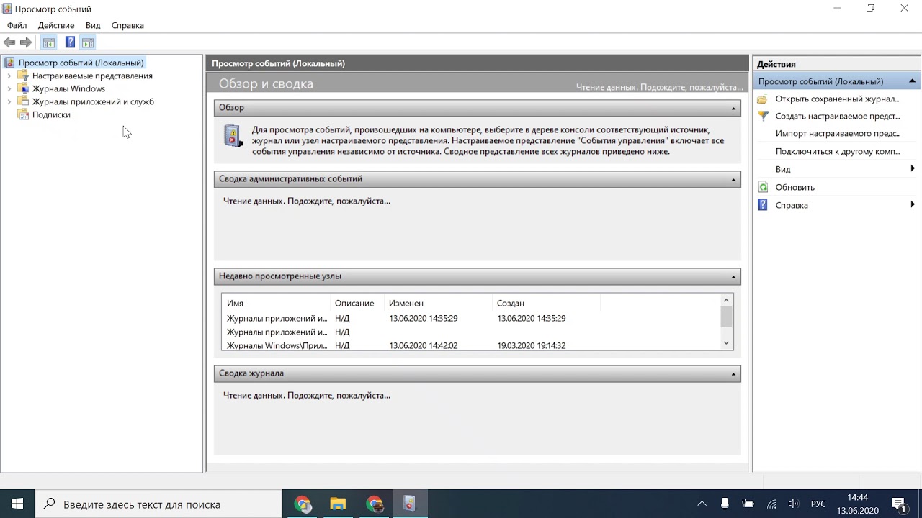Create custom view (Создать настраиваемое представление)
922x518 pixels.
pyautogui.click(x=837, y=116)
